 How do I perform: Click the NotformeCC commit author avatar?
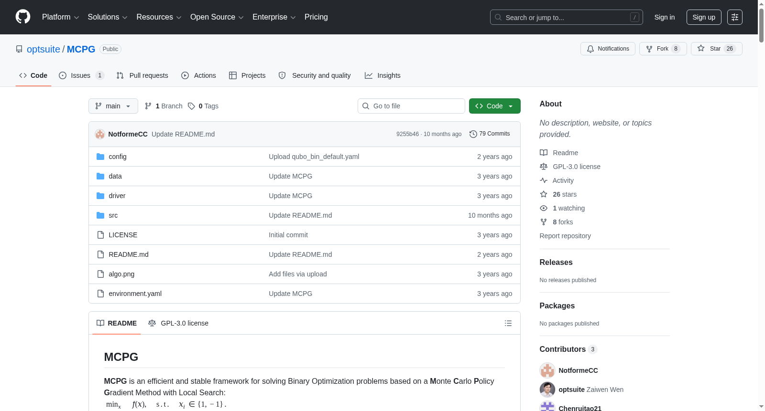click(100, 134)
